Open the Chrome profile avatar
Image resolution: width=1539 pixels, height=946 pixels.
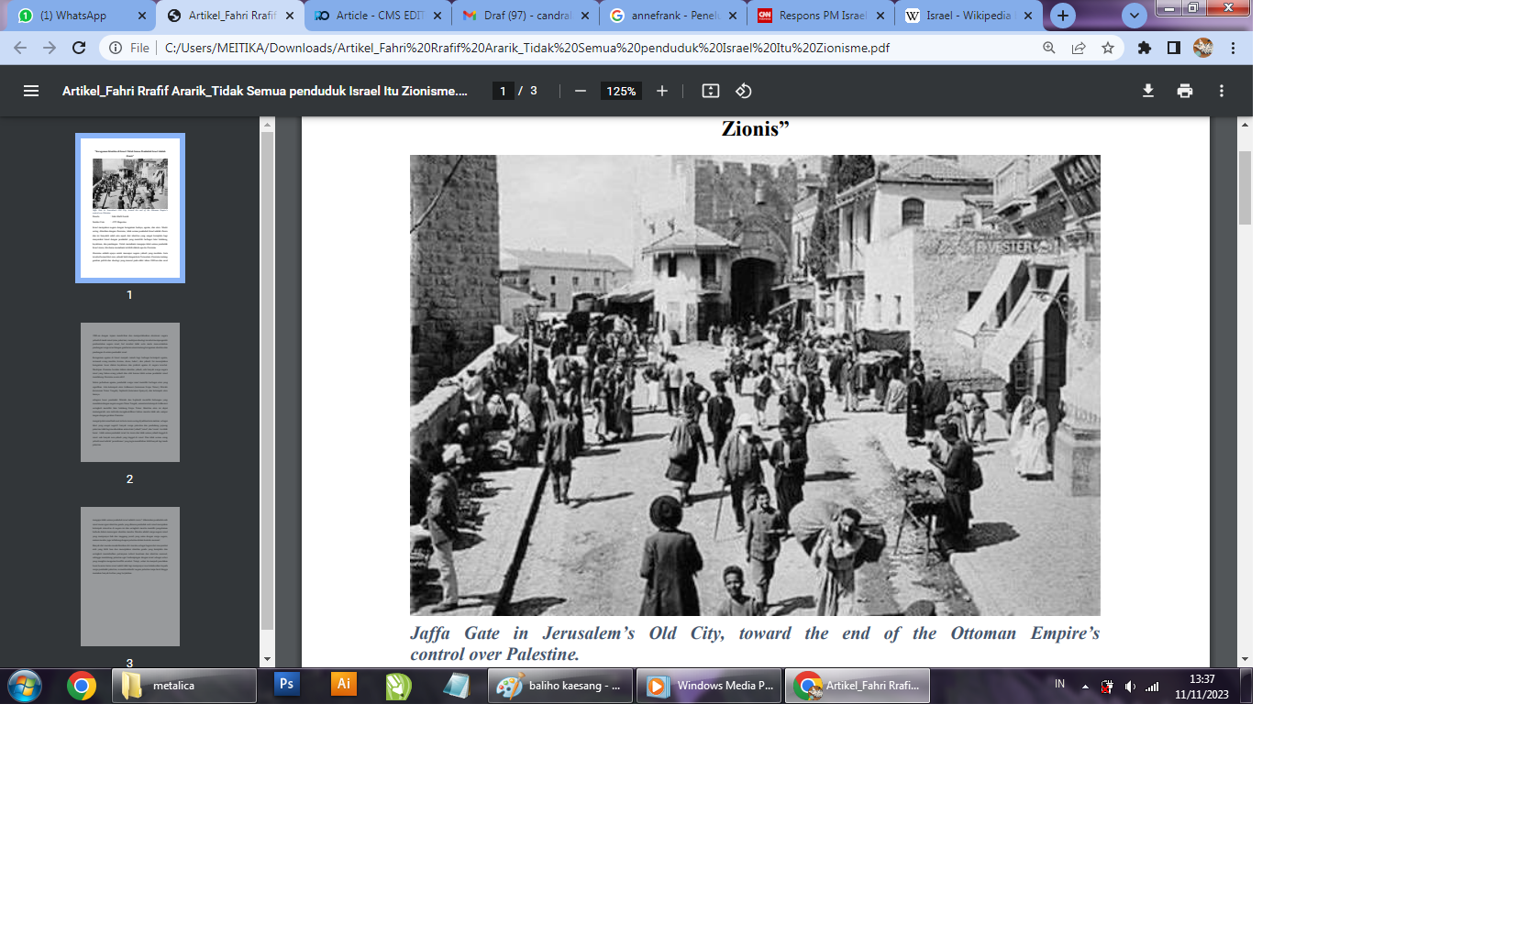point(1203,48)
